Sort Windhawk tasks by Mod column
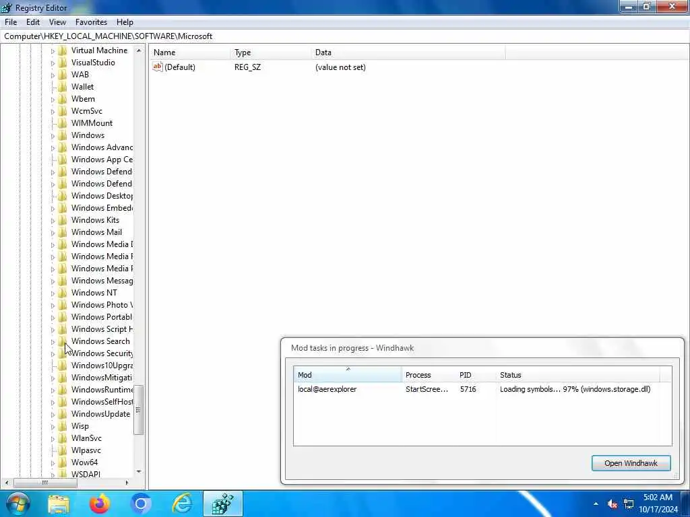 (x=348, y=374)
